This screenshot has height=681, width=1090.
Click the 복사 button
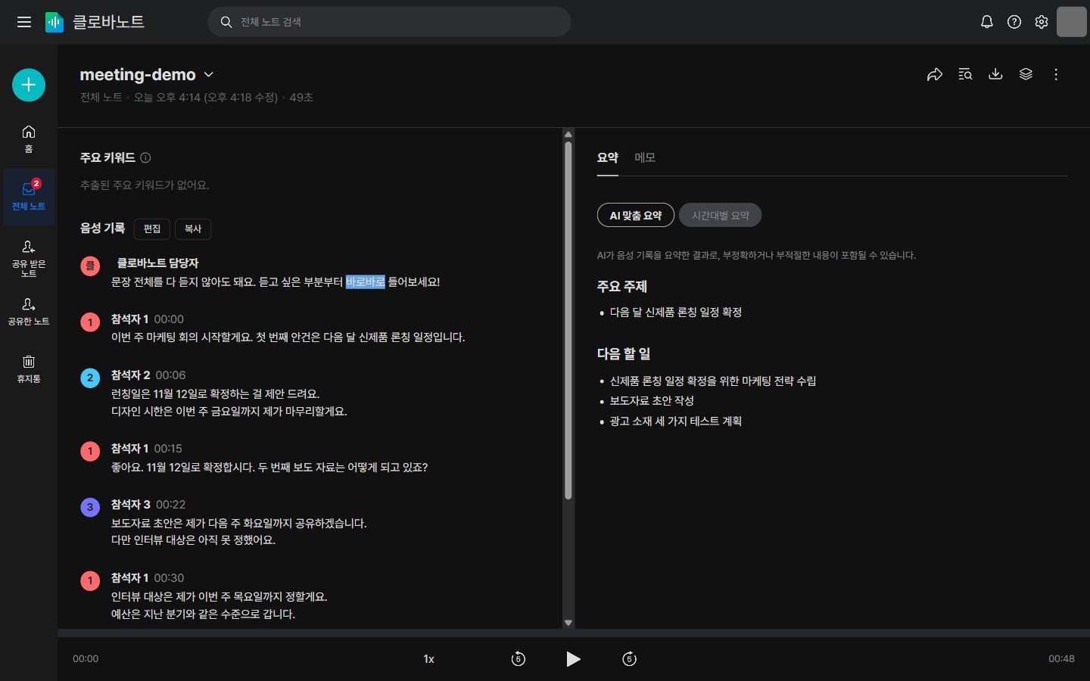(x=193, y=229)
